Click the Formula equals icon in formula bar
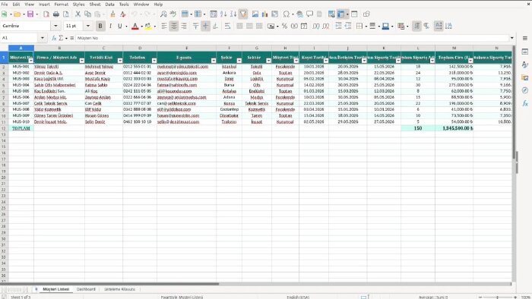This screenshot has height=299, width=532. click(72, 38)
